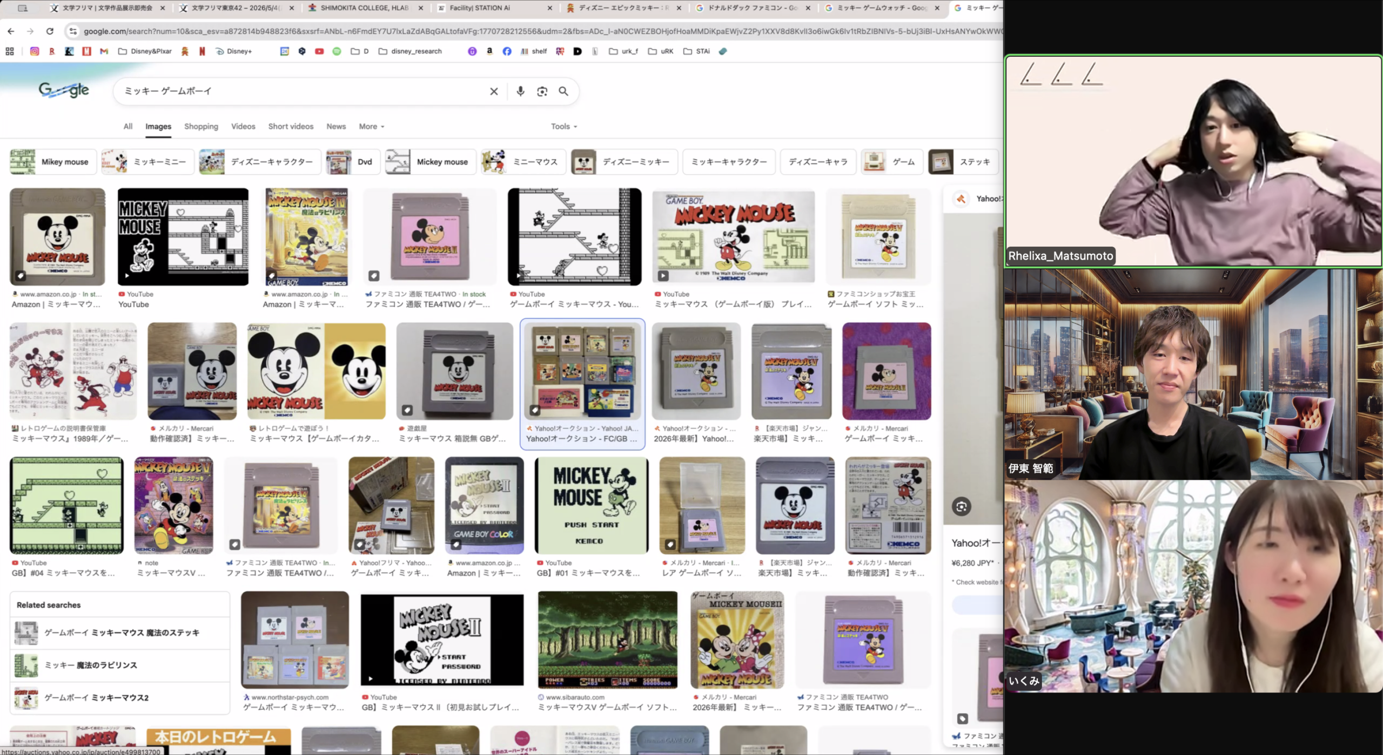Open the uRK bookmark folder
1383x755 pixels.
[661, 51]
